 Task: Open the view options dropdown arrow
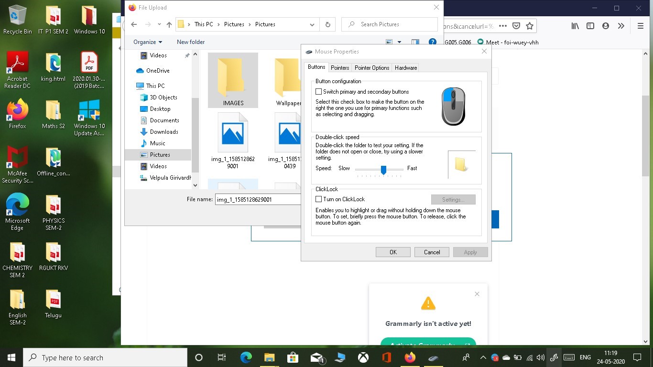400,42
